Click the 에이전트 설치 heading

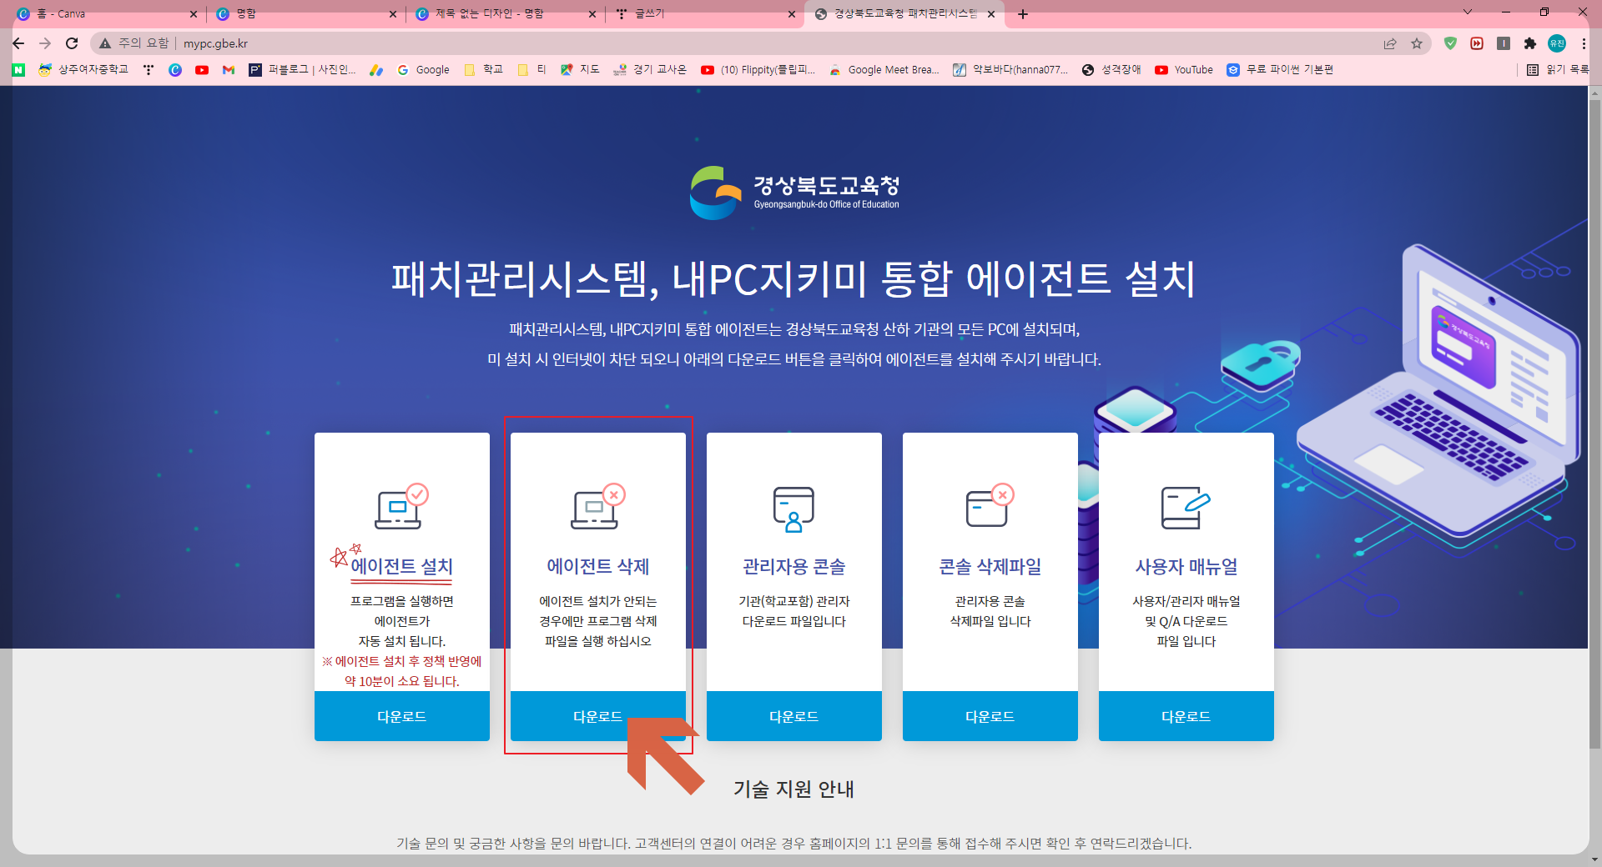coord(401,566)
